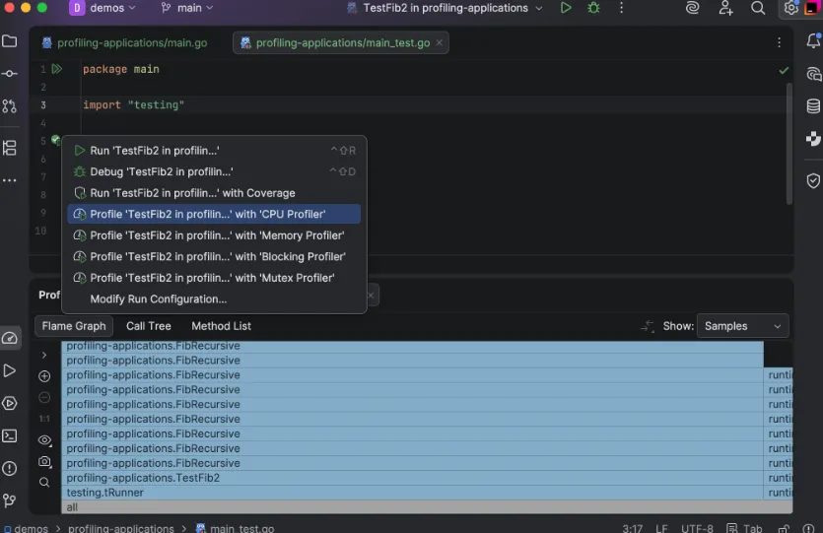Click the green Run button in toolbar
Screen dimensions: 823x533
(566, 8)
